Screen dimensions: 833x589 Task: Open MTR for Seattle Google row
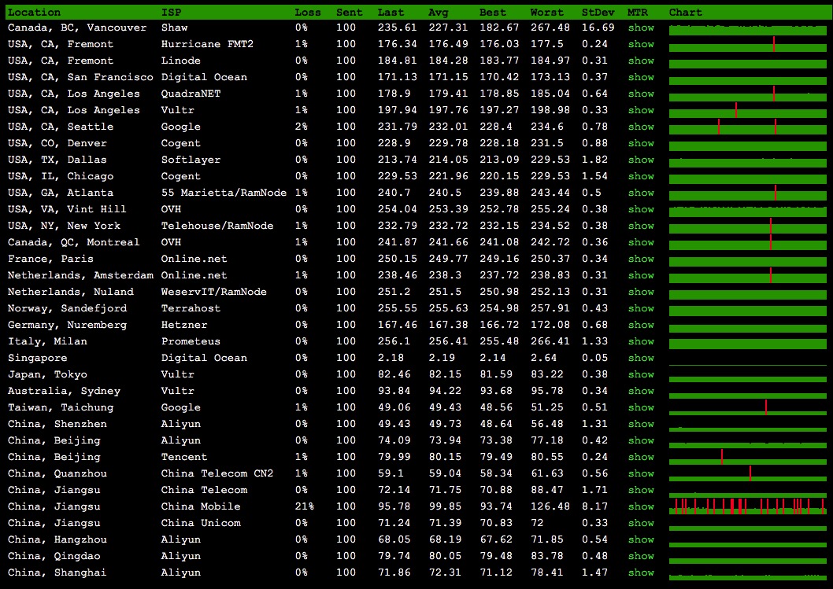[x=641, y=127]
